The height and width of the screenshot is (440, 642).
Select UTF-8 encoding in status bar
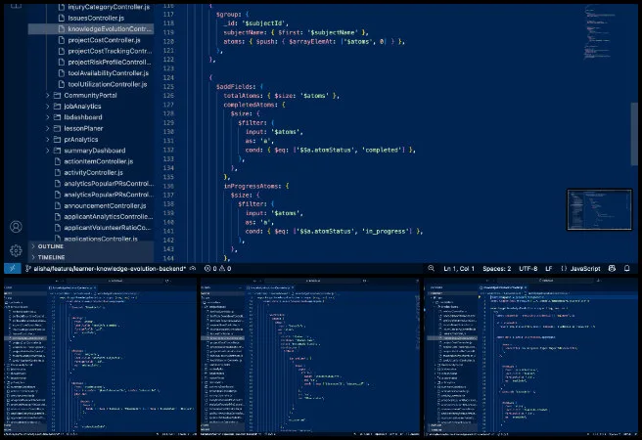point(527,268)
